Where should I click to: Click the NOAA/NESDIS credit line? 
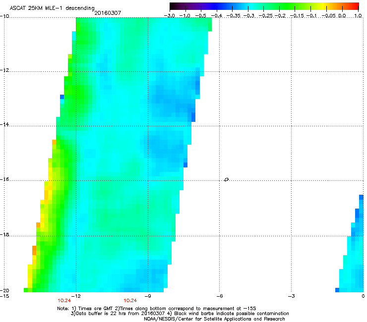click(214, 319)
